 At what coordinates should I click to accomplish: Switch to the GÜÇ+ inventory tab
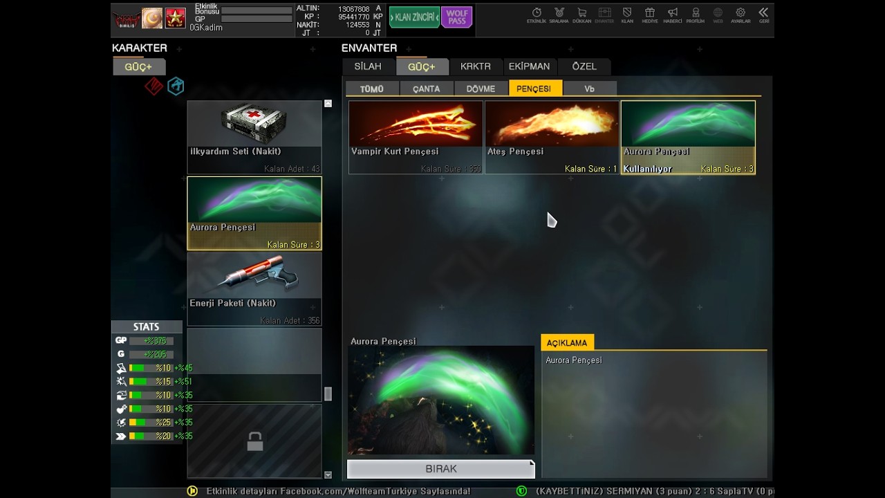point(422,66)
